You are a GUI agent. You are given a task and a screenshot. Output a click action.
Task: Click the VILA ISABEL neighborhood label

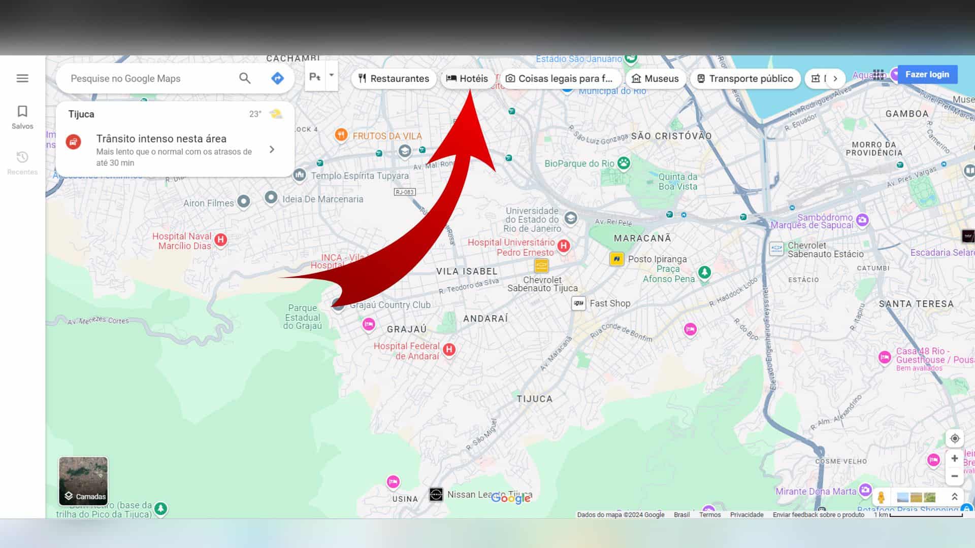tap(467, 271)
